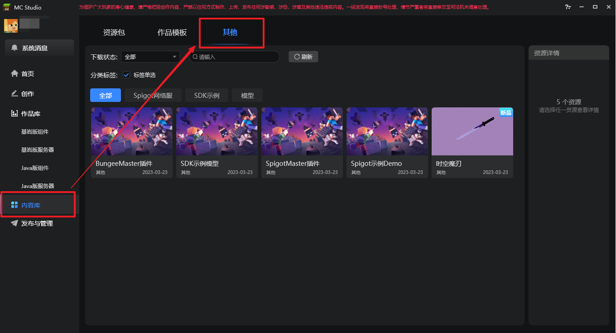Select 基岩版组件 in the sidebar
Screen dimensions: 616x333
(x=35, y=131)
